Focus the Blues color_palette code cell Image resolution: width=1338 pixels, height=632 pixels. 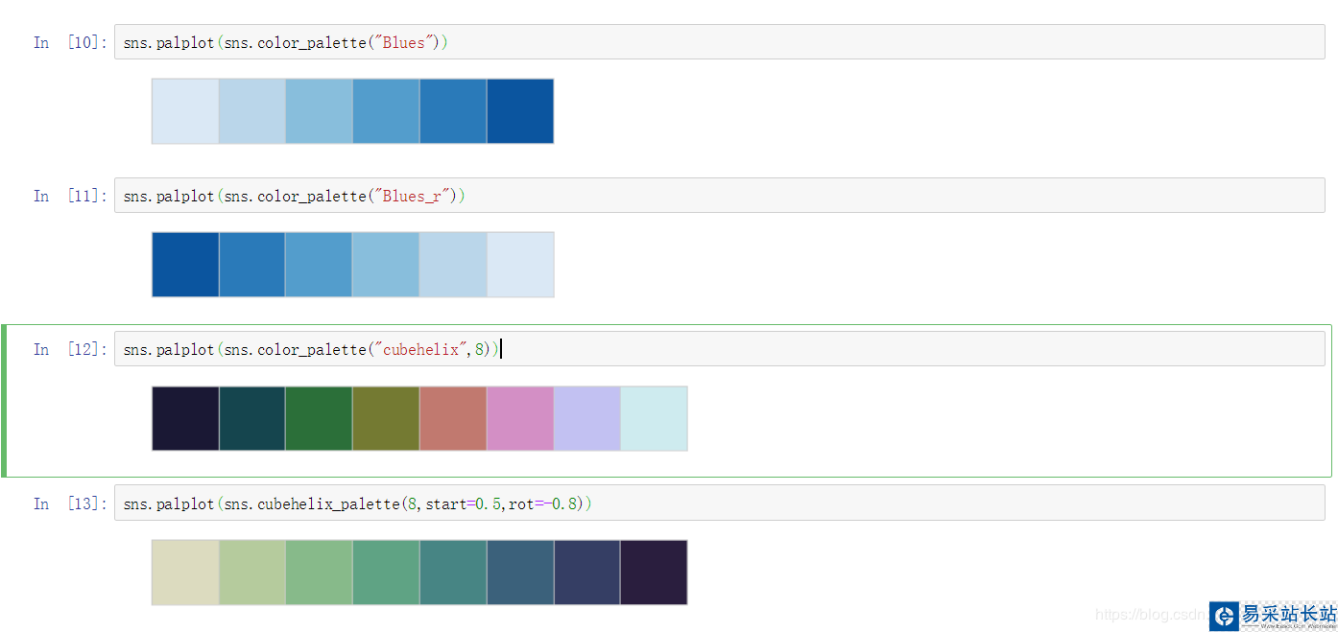[718, 42]
